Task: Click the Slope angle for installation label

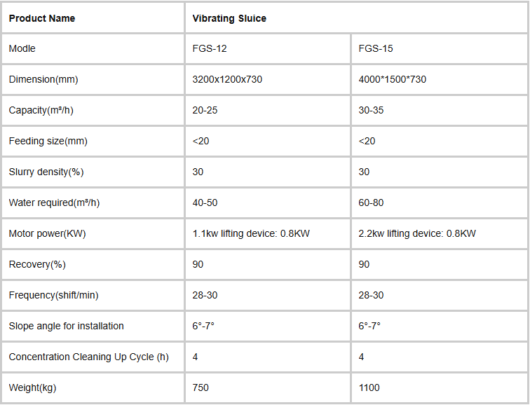Action: pos(67,327)
